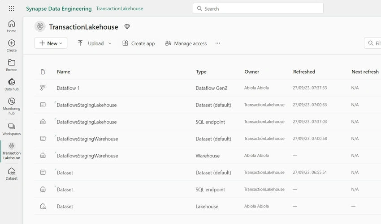Click refreshed time '27/09/23, 06:55:51'

310,173
